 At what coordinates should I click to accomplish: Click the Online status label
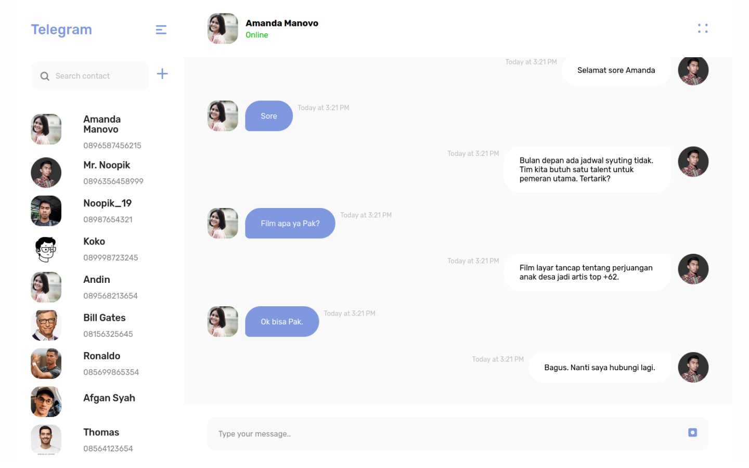pos(257,35)
